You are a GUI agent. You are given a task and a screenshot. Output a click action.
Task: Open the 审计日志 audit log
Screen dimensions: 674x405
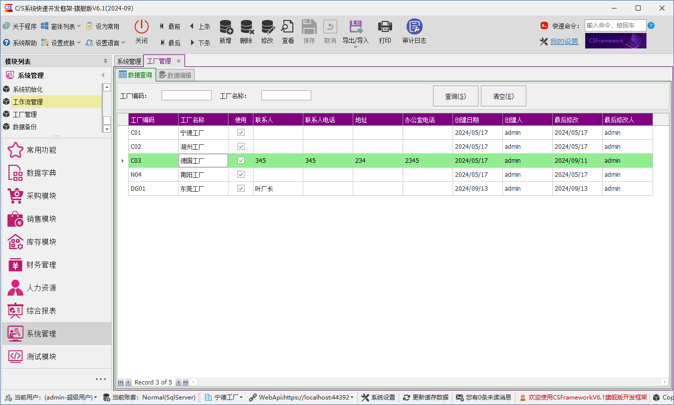414,32
